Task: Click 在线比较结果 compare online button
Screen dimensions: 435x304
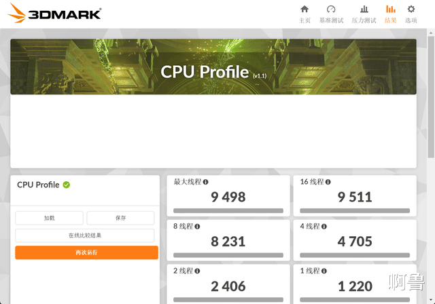Action: (84, 235)
